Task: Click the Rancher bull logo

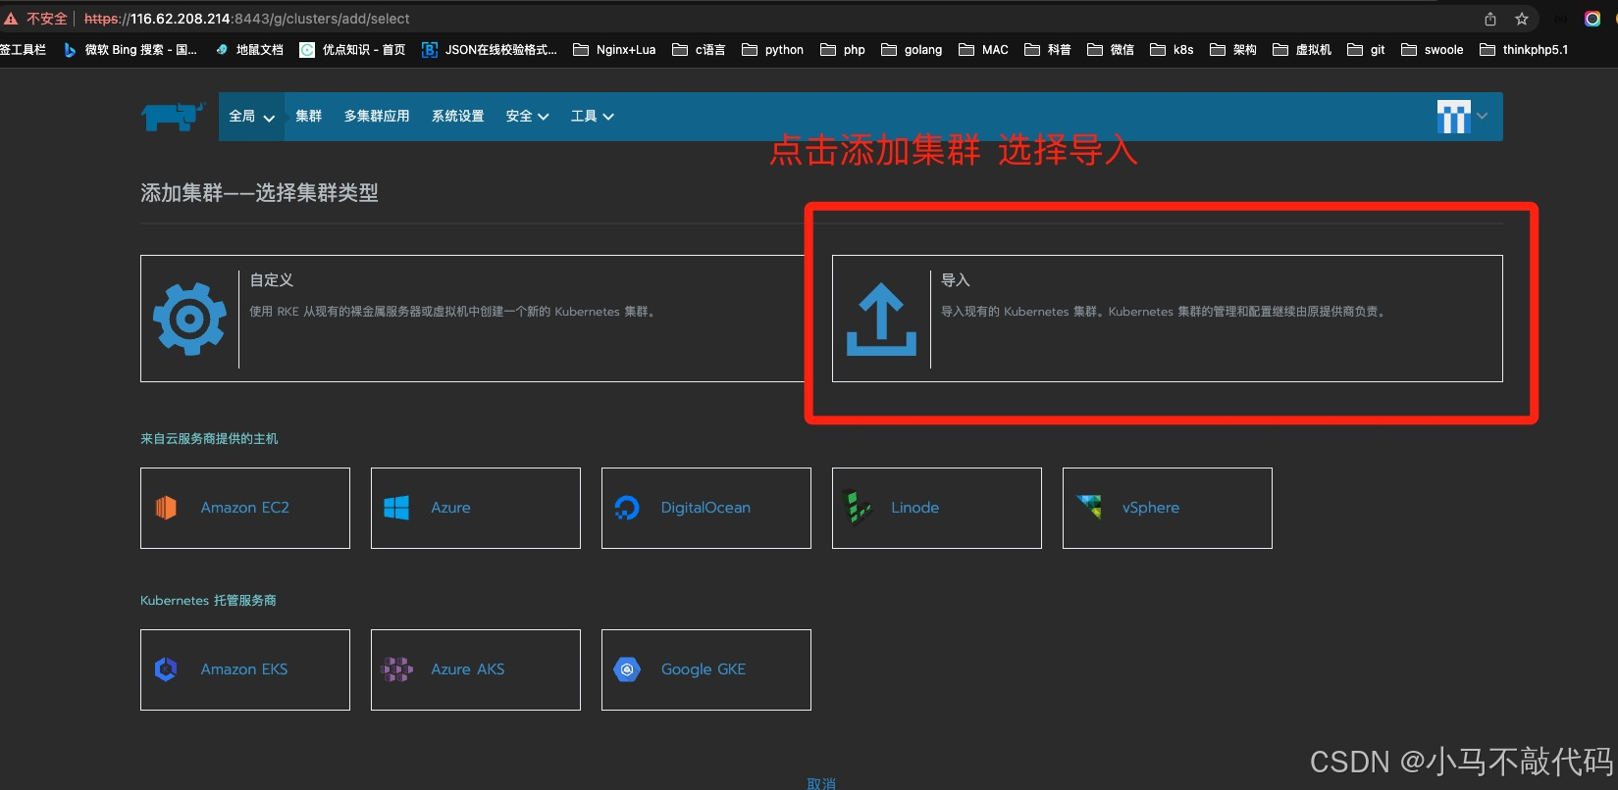Action: [173, 117]
